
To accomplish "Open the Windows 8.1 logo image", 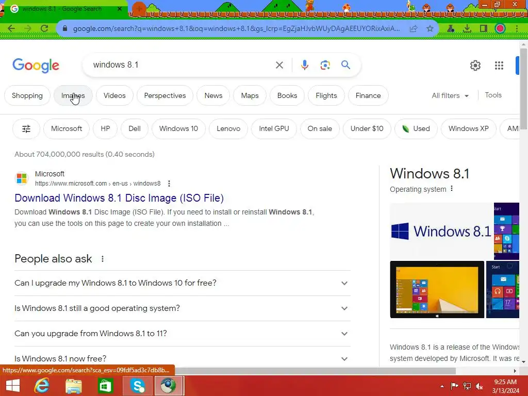I will tap(441, 231).
